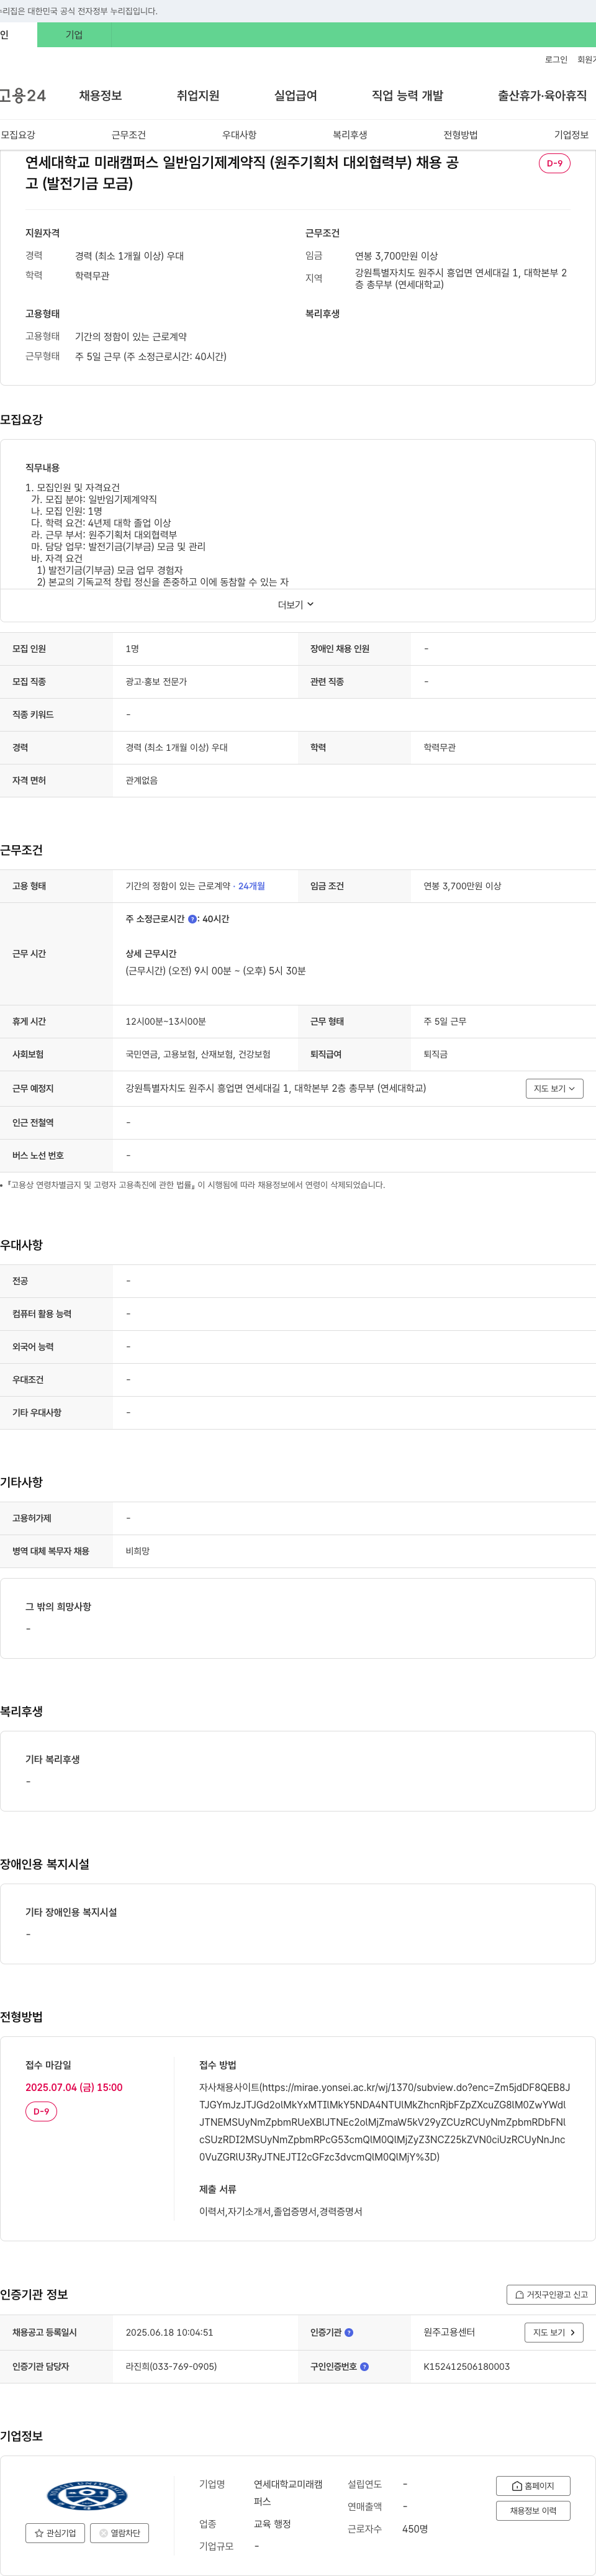Expand 더보기 to show full job description

[296, 605]
